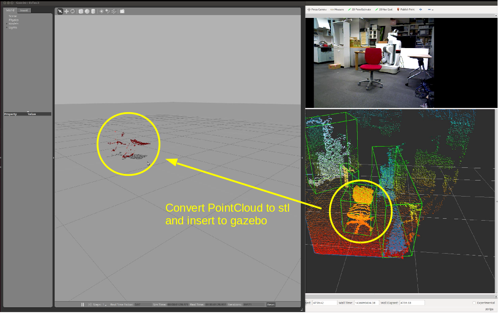Click the inserted chair mesh in Gazebo scene
This screenshot has height=313, width=498.
pos(130,146)
